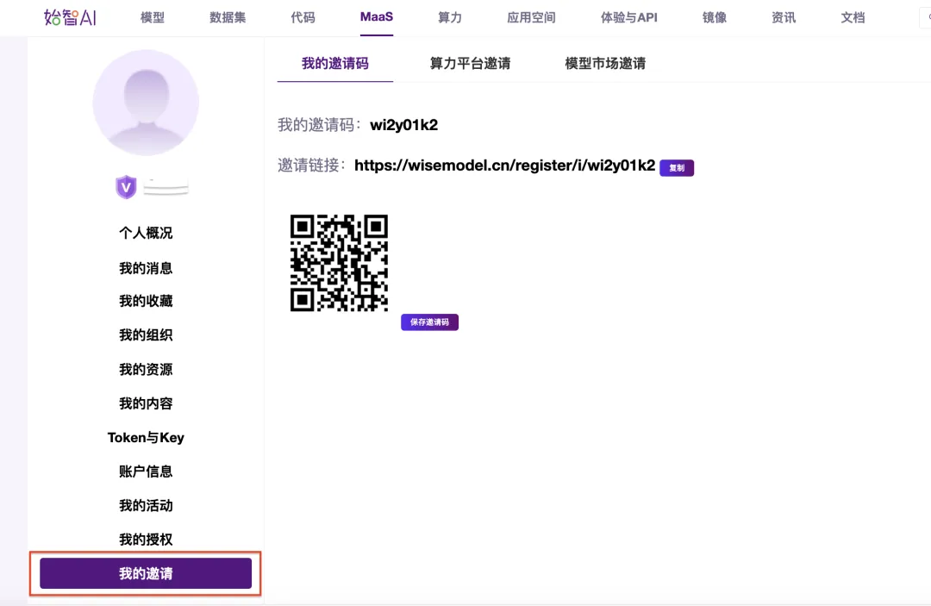Screen dimensions: 931x606
Task: Open the 数据集 navigation menu
Action: pyautogui.click(x=228, y=18)
